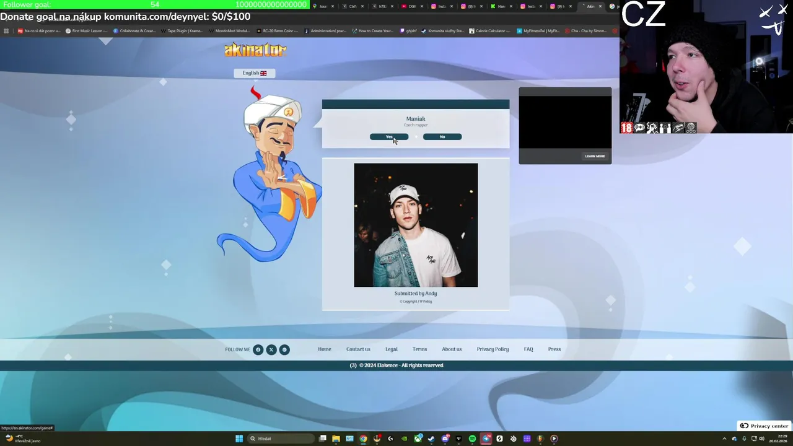This screenshot has height=446, width=793.
Task: Open the third Follow Me social icon
Action: (x=284, y=349)
